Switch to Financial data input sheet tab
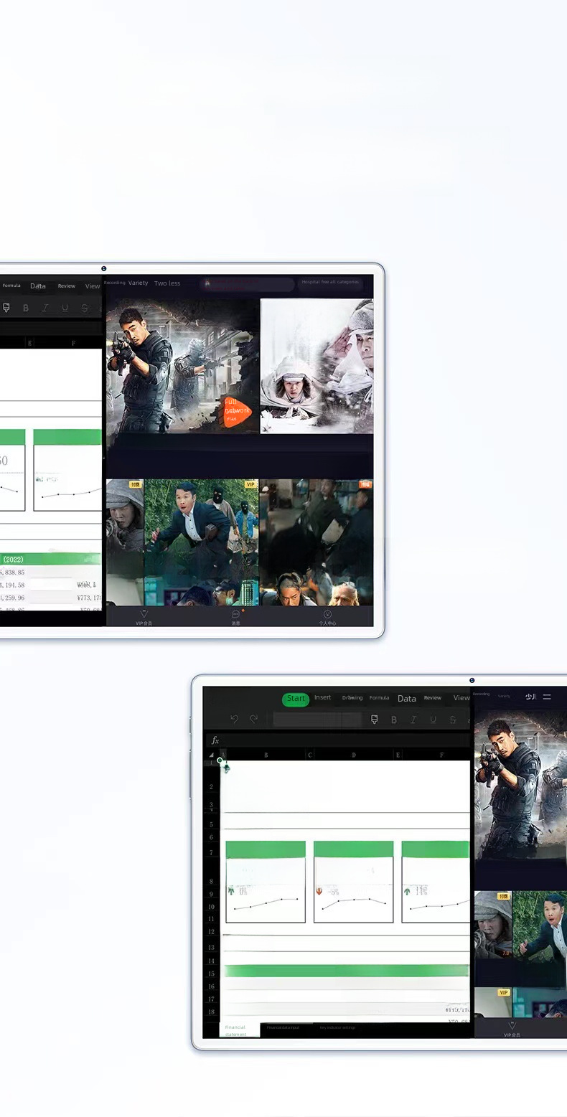Image resolution: width=567 pixels, height=1117 pixels. [x=283, y=1027]
